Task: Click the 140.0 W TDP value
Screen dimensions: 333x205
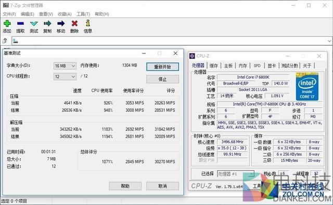Action: point(280,83)
